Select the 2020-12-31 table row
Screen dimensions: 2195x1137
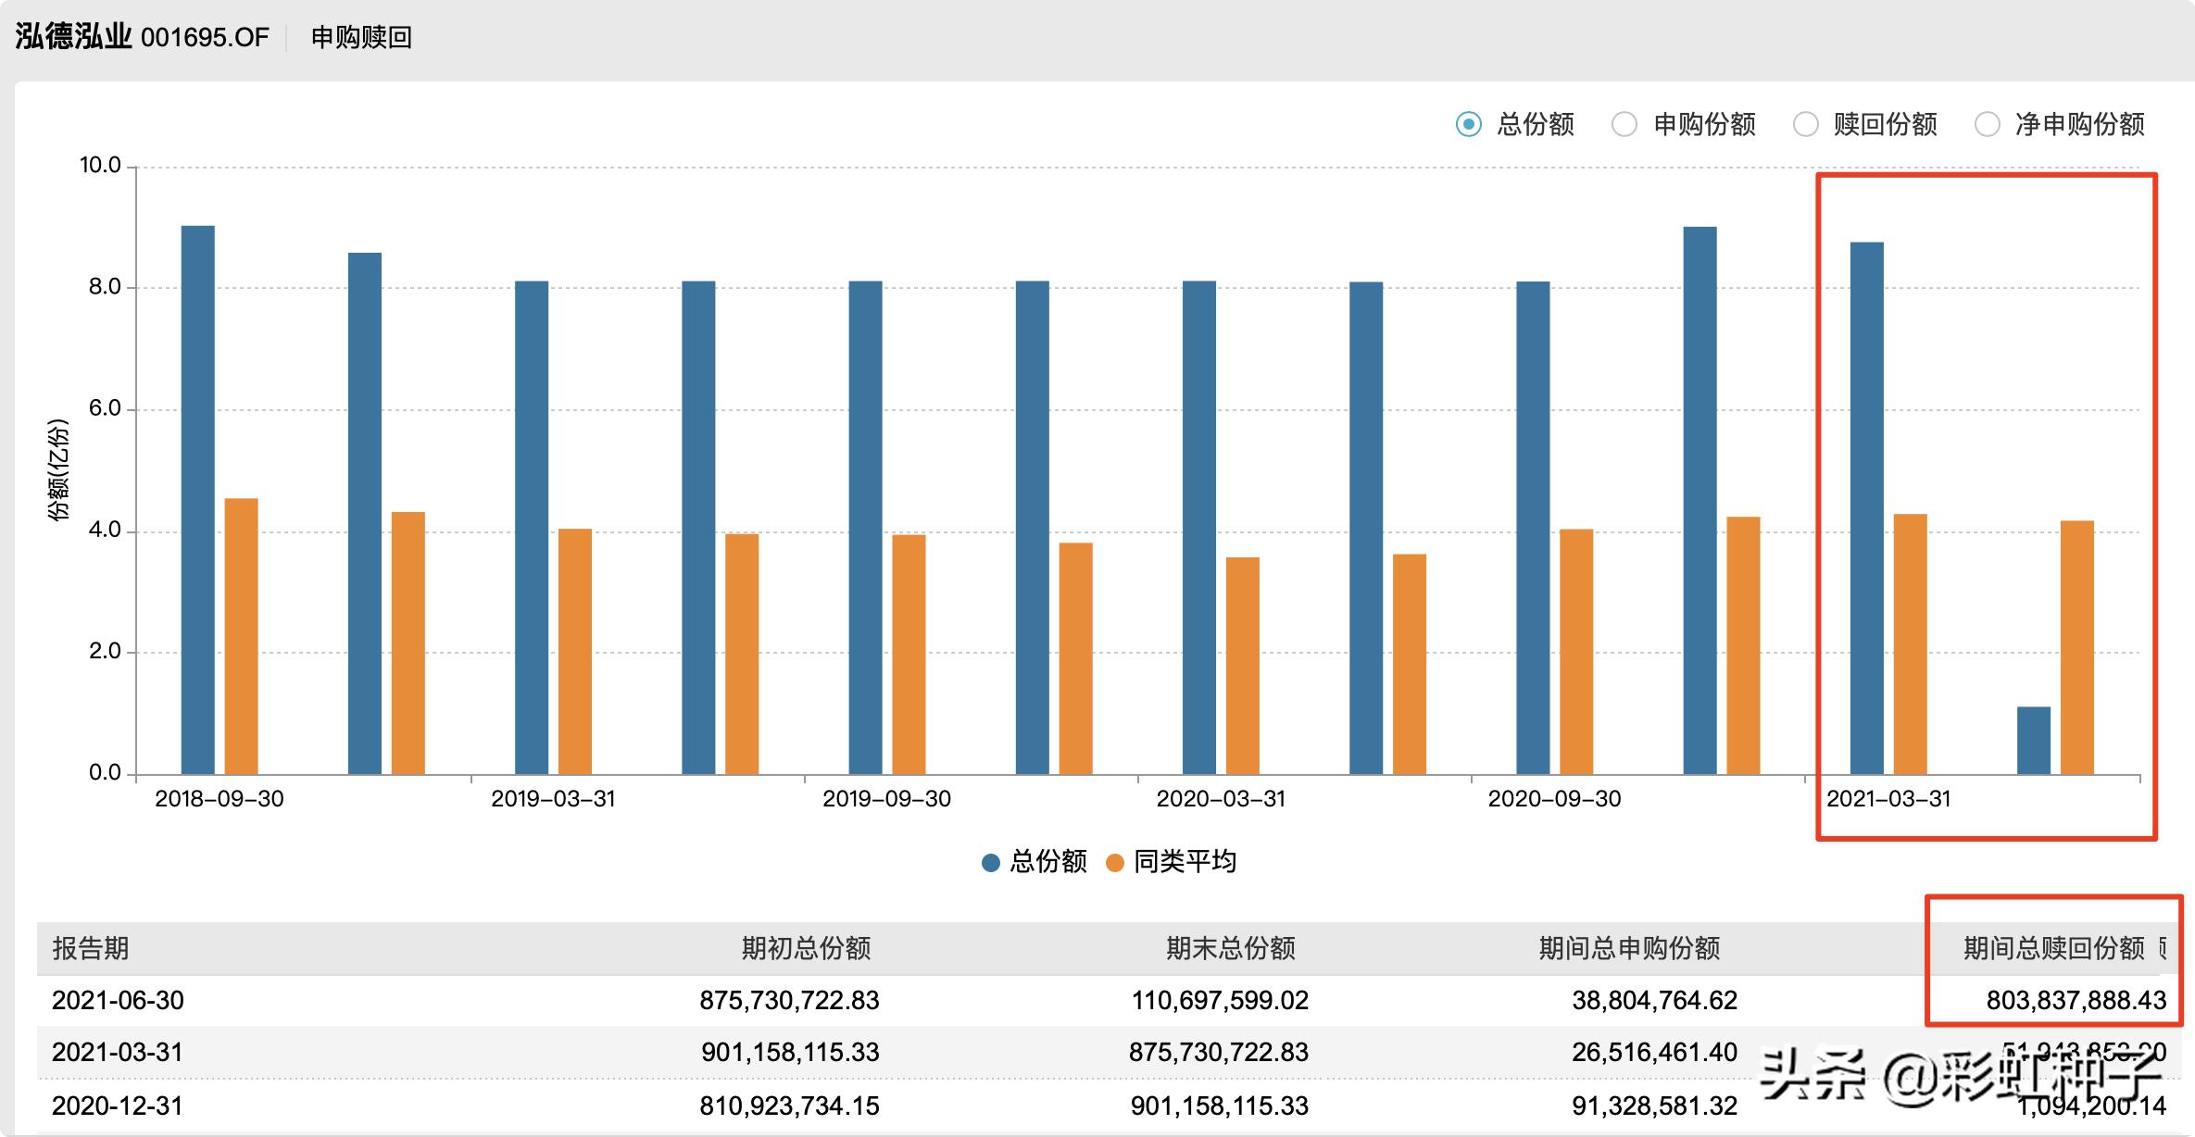[x=118, y=1106]
